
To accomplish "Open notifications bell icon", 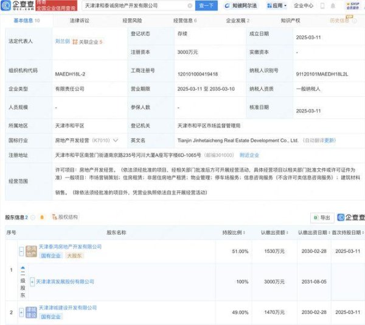I will point(333,5).
